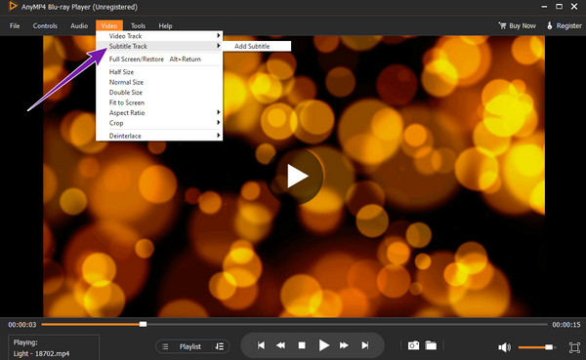Click the elapsed time 00:00:03
Screen dimensions: 586x360
pyautogui.click(x=22, y=325)
